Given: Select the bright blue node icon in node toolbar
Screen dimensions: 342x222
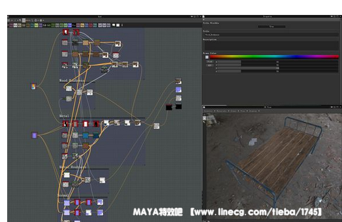Looking at the screenshot, I should coord(70,25).
